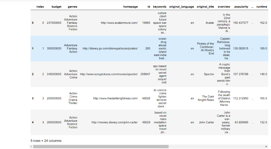Click keywords cell starting 'culture clash future'
The height and width of the screenshot is (149, 271).
pyautogui.click(x=160, y=23)
